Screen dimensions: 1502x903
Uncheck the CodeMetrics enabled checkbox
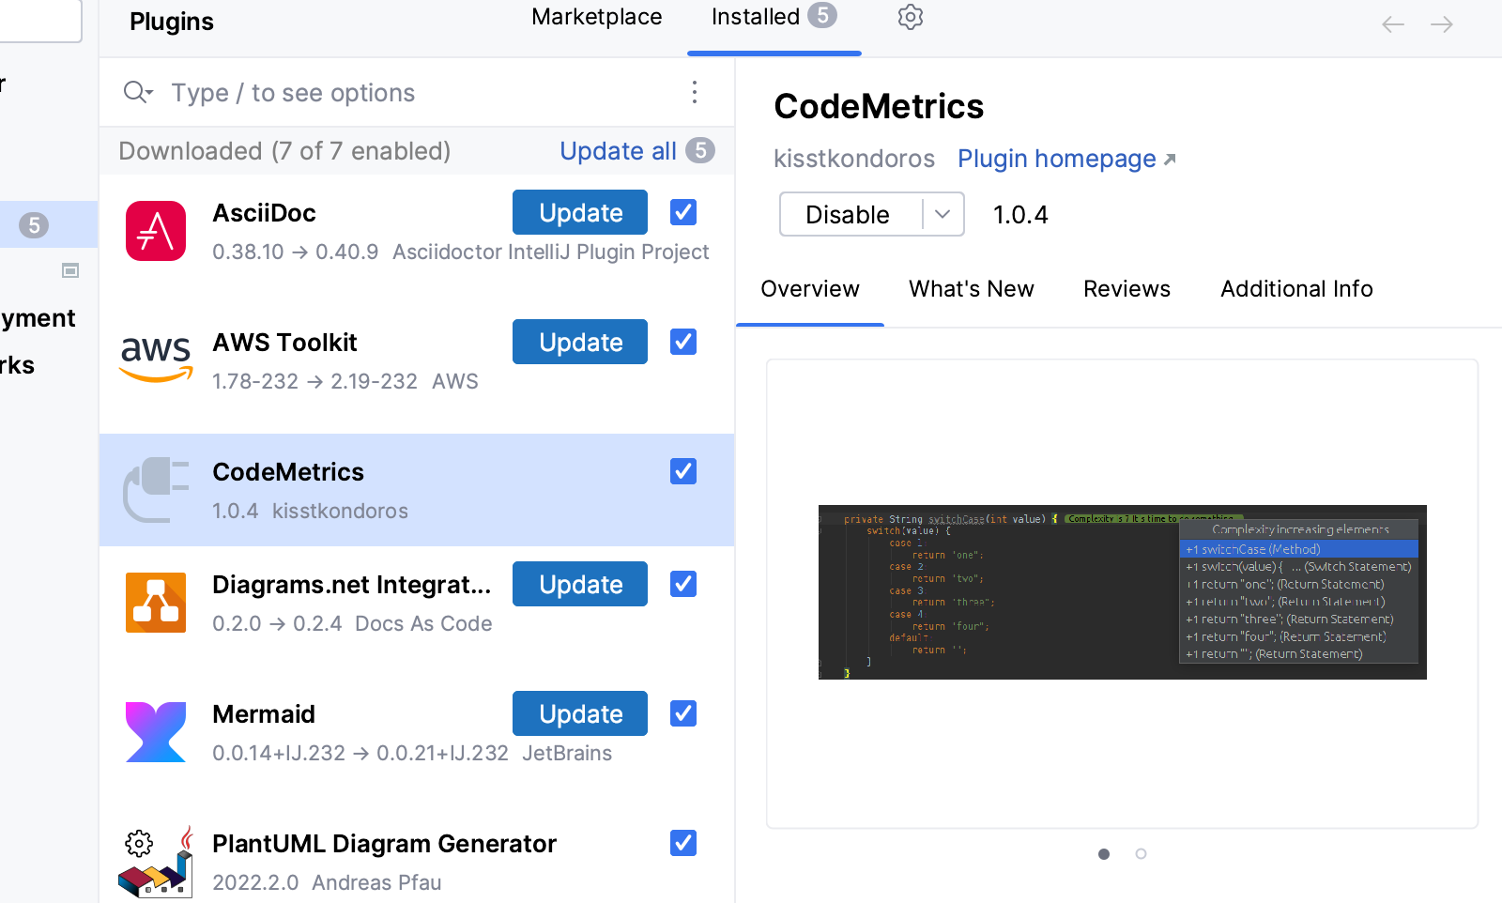683,471
